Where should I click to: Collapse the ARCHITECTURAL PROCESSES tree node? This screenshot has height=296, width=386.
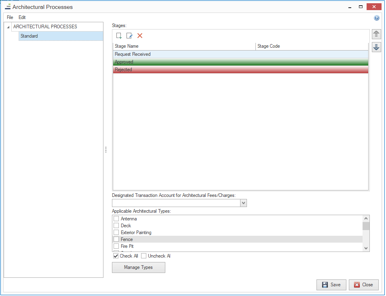click(8, 27)
